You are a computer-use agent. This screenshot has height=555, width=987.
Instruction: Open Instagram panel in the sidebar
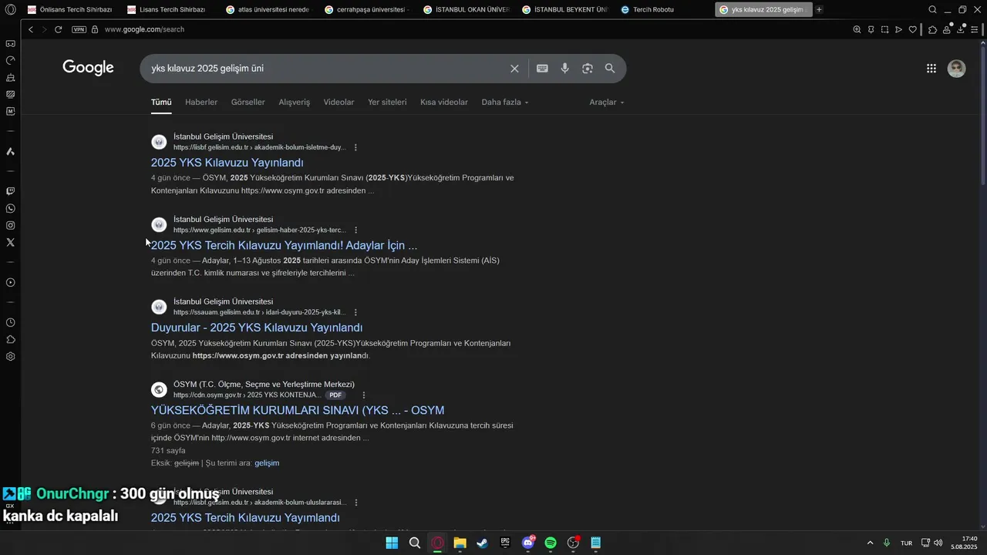click(x=10, y=225)
